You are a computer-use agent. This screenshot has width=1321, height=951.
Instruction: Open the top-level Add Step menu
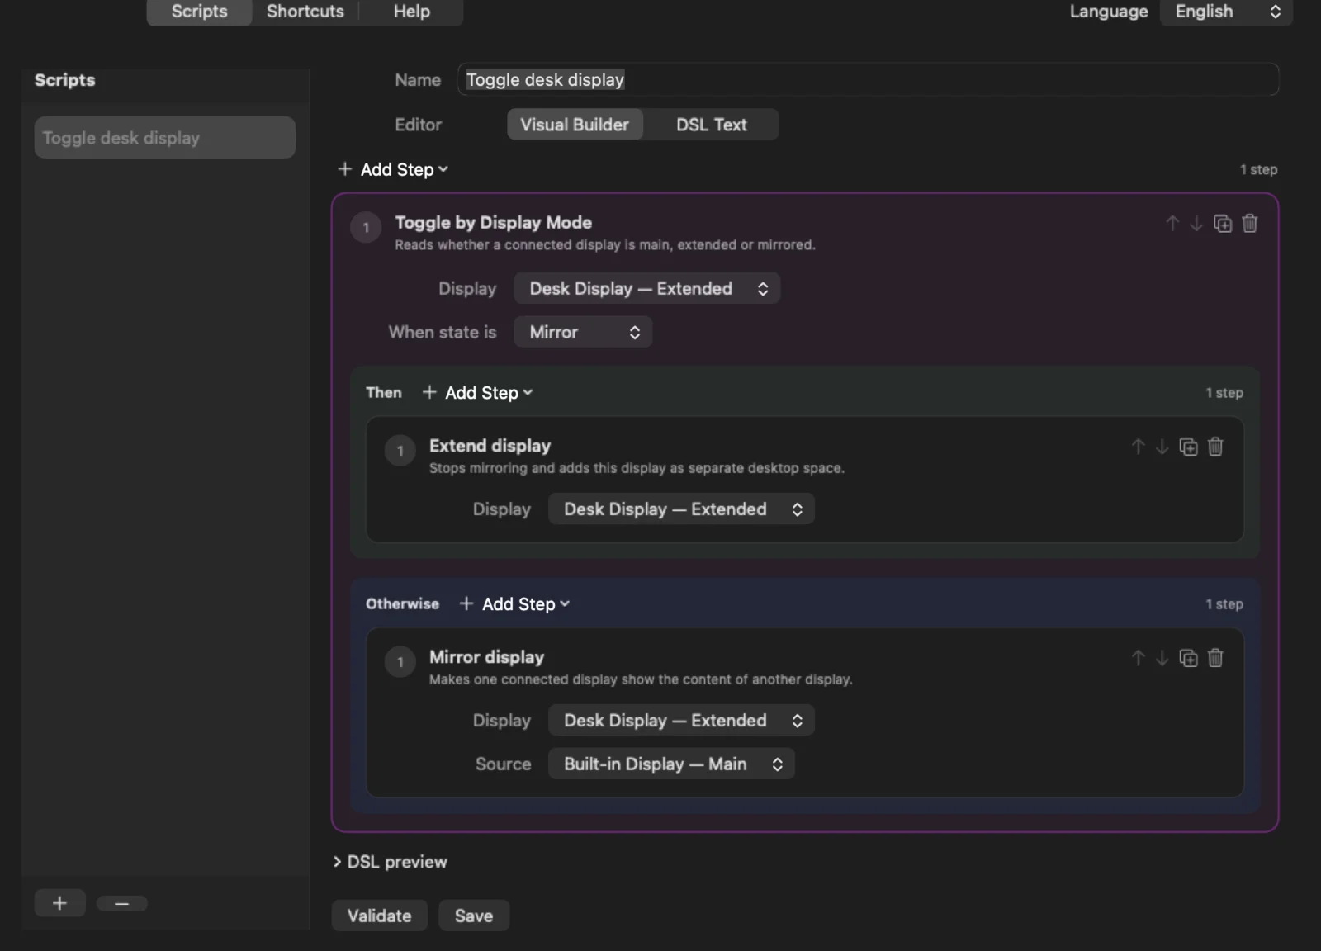pos(393,169)
